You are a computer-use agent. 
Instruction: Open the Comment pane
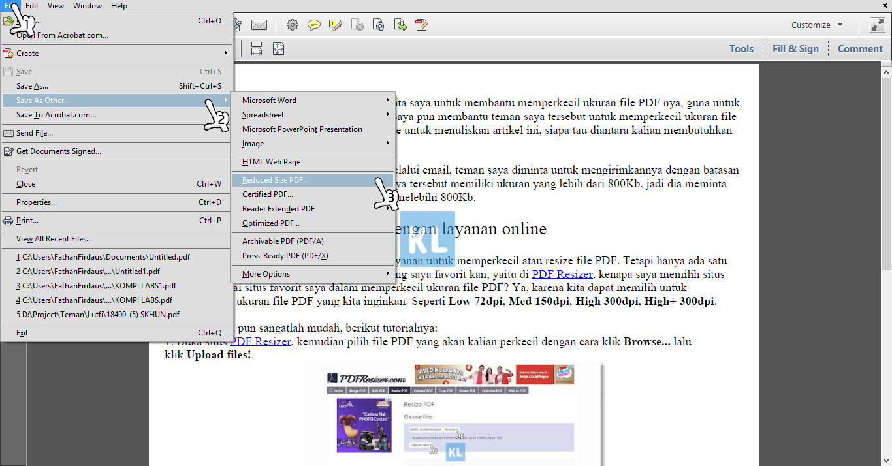pyautogui.click(x=860, y=48)
